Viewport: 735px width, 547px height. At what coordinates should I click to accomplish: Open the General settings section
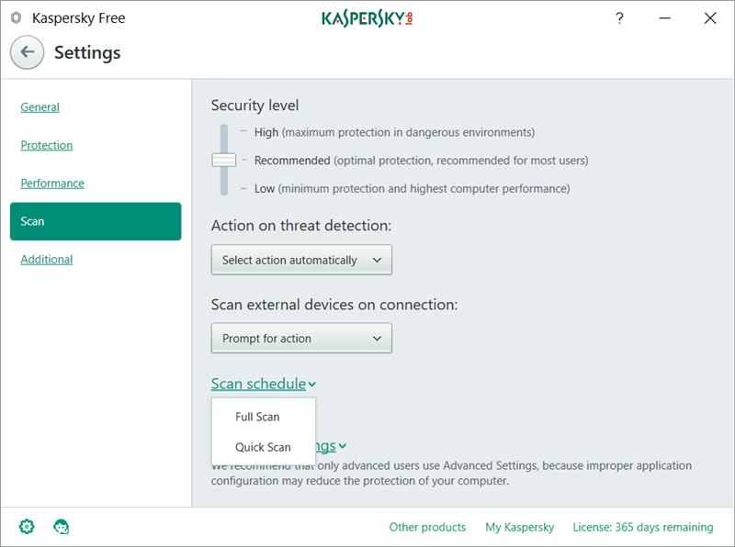click(x=40, y=107)
